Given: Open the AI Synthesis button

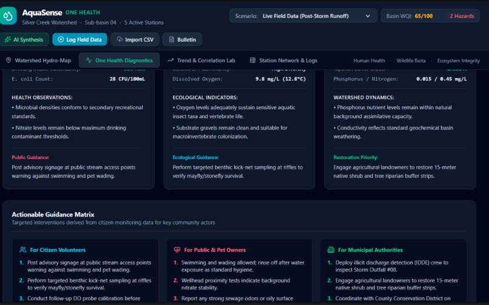Looking at the screenshot, I should pyautogui.click(x=24, y=39).
